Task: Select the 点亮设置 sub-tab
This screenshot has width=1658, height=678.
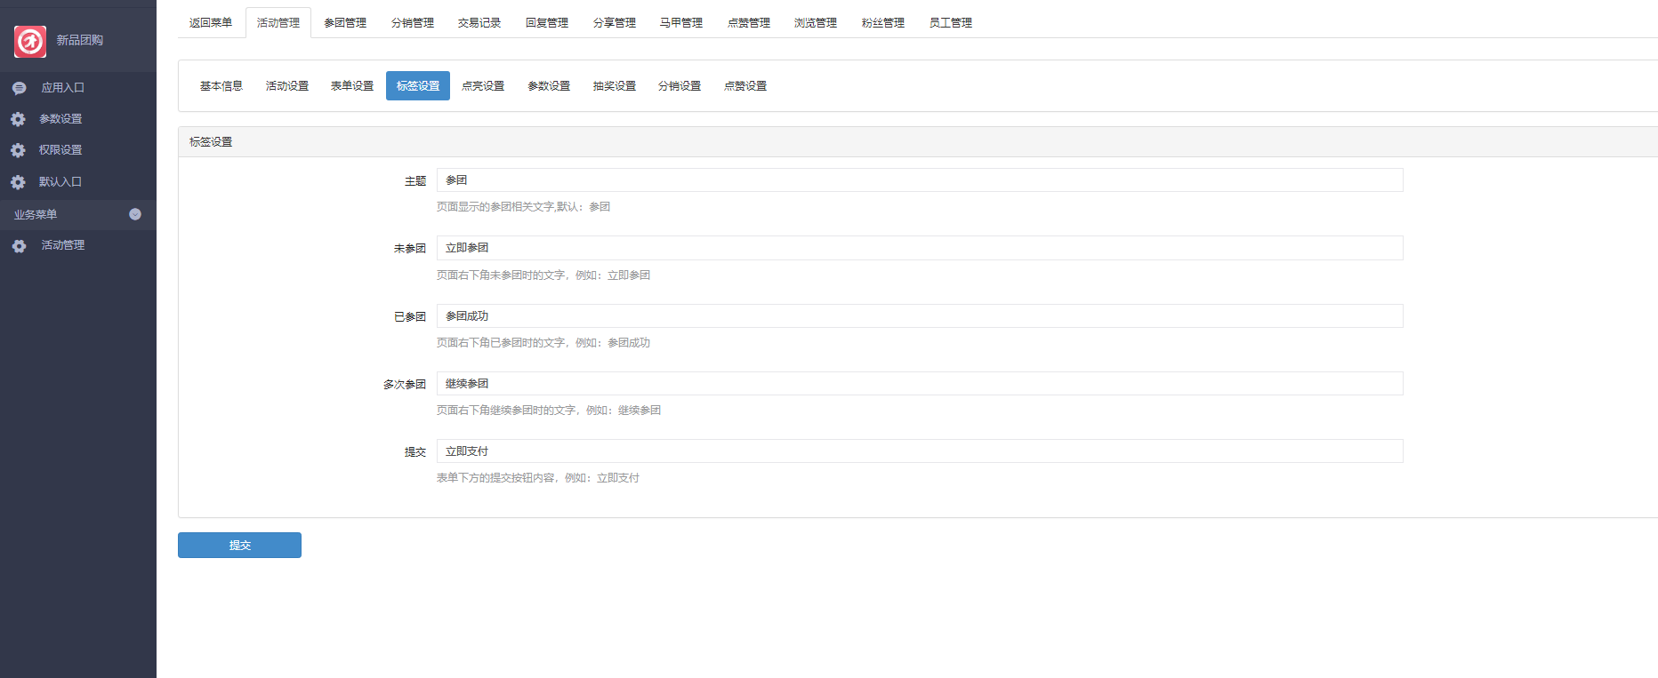Action: (483, 86)
